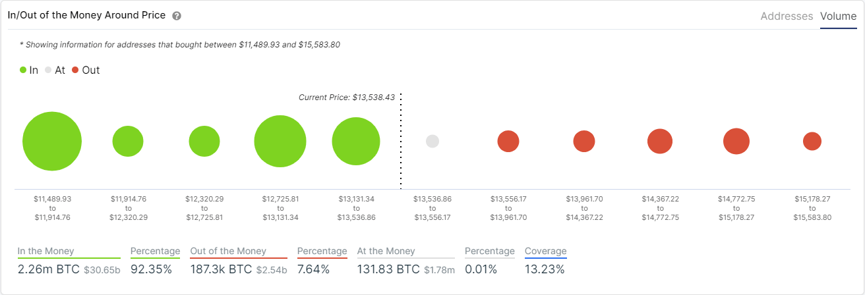The image size is (865, 295).
Task: Click the In the Money stat label
Action: pos(46,251)
